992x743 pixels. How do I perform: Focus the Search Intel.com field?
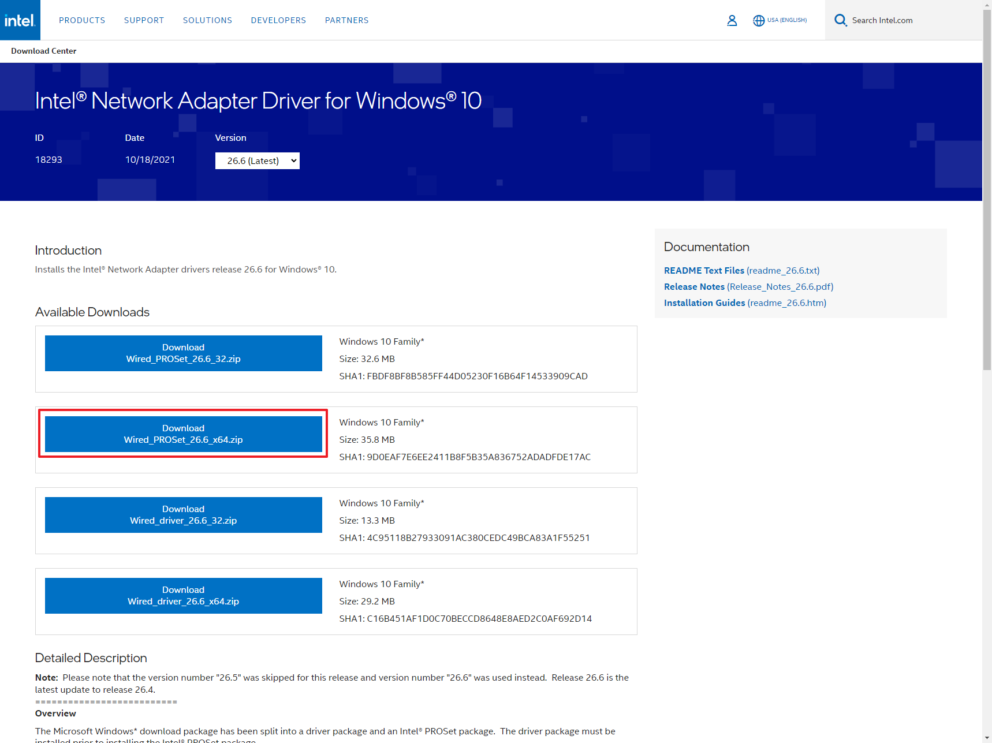903,20
